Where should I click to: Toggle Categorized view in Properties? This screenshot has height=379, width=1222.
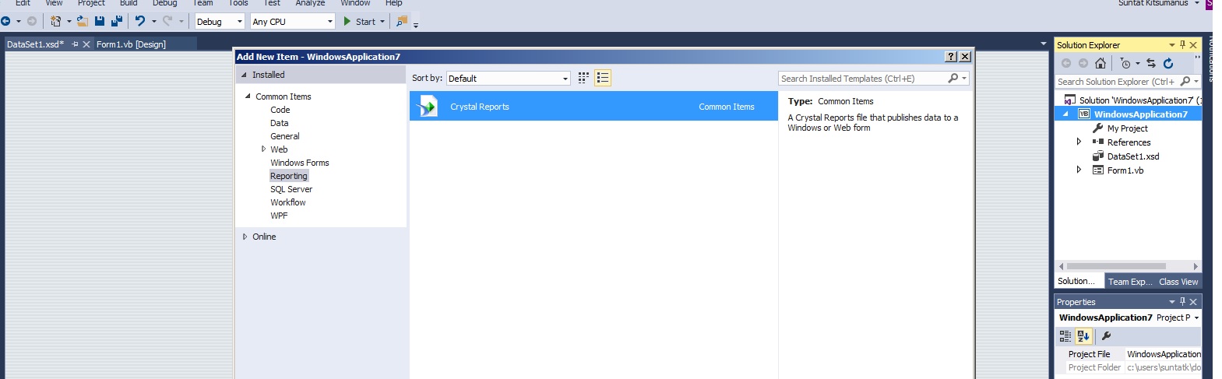[1065, 336]
